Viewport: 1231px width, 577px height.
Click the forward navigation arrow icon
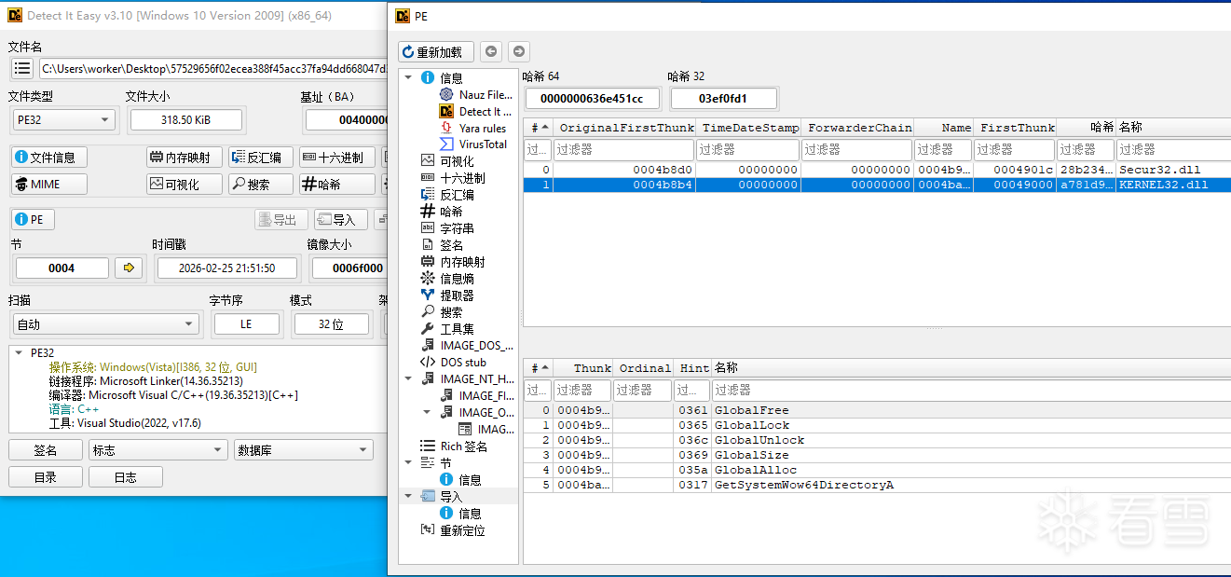[x=519, y=52]
